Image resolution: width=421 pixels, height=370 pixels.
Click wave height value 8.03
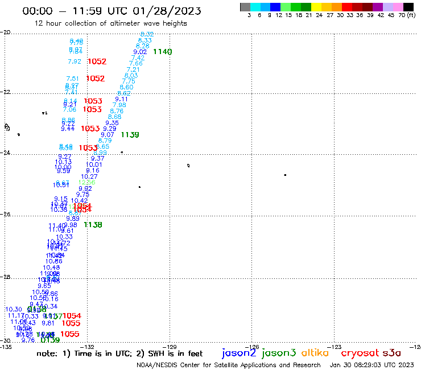(x=131, y=76)
